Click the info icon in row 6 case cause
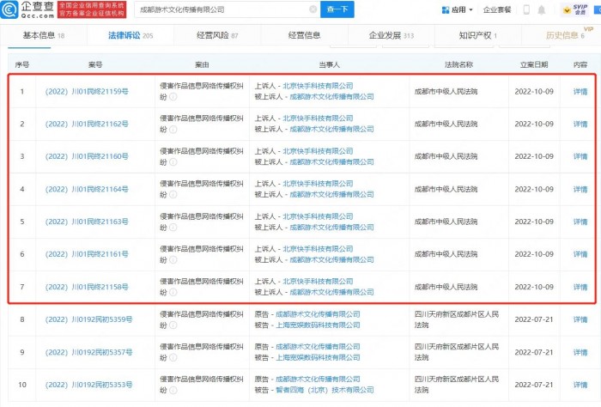 [173, 260]
